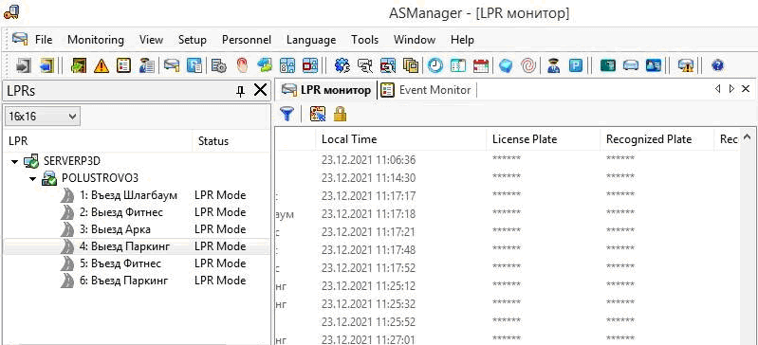Open the panel with gear settings icon
758x345 pixels.
pyautogui.click(x=219, y=65)
